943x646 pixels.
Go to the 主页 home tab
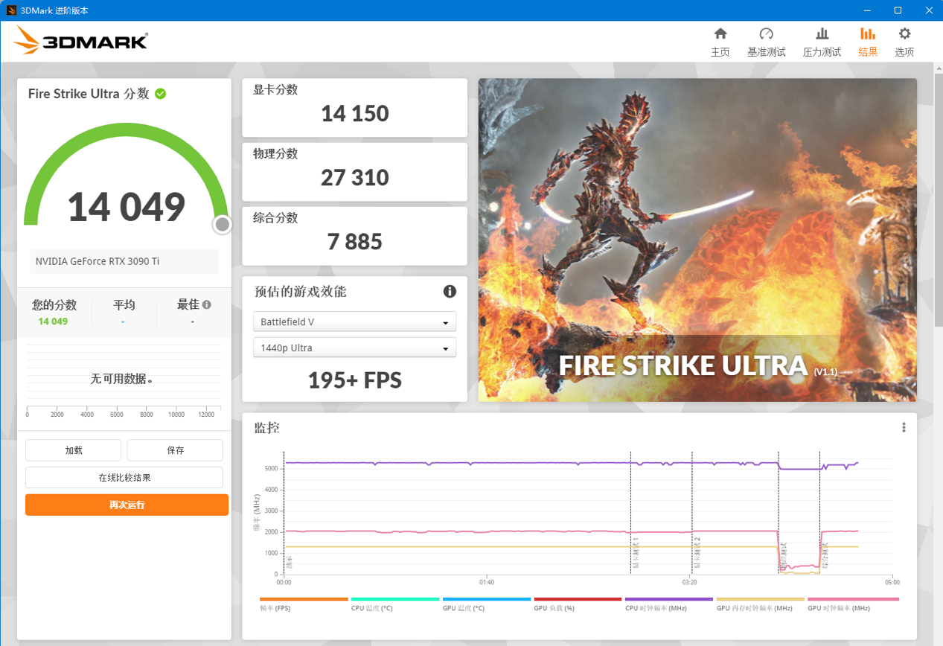click(x=720, y=42)
